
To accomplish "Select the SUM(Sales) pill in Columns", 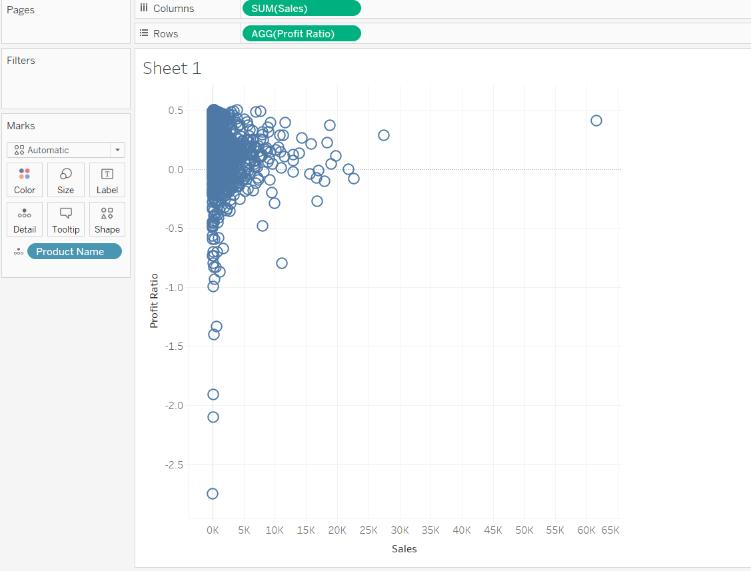I will 301,8.
